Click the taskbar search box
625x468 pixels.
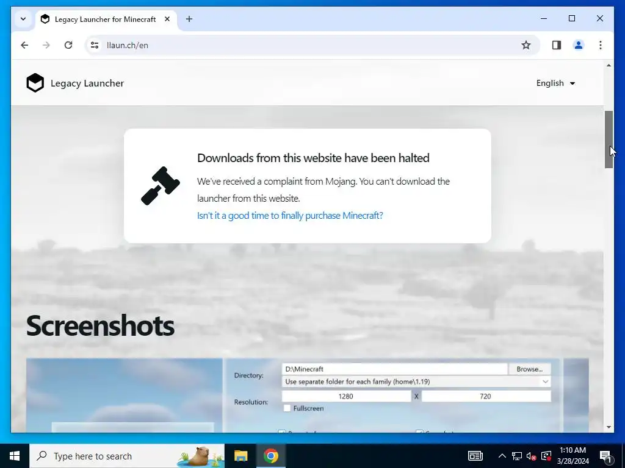coord(127,456)
